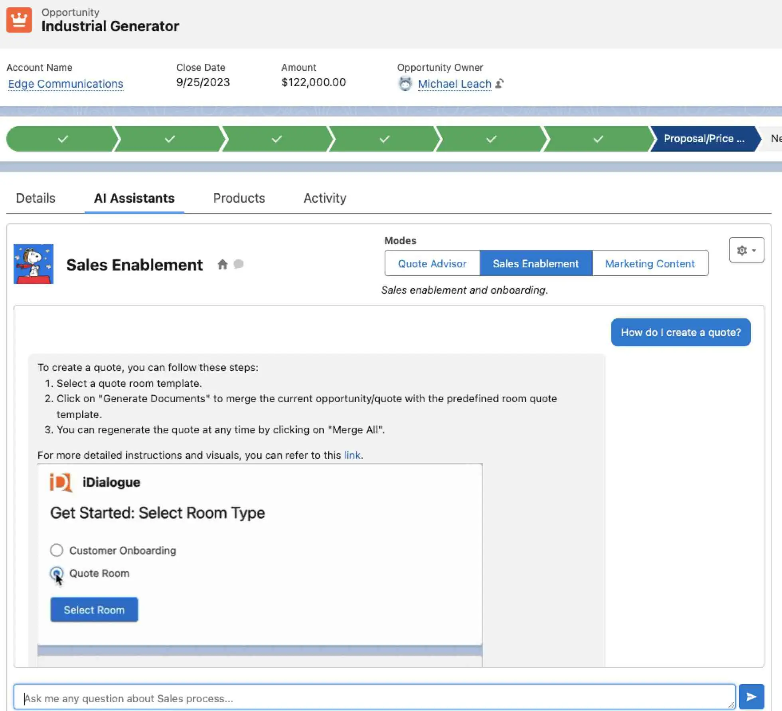The height and width of the screenshot is (711, 782).
Task: Click the Industrial Generator opportunity title
Action: (110, 26)
